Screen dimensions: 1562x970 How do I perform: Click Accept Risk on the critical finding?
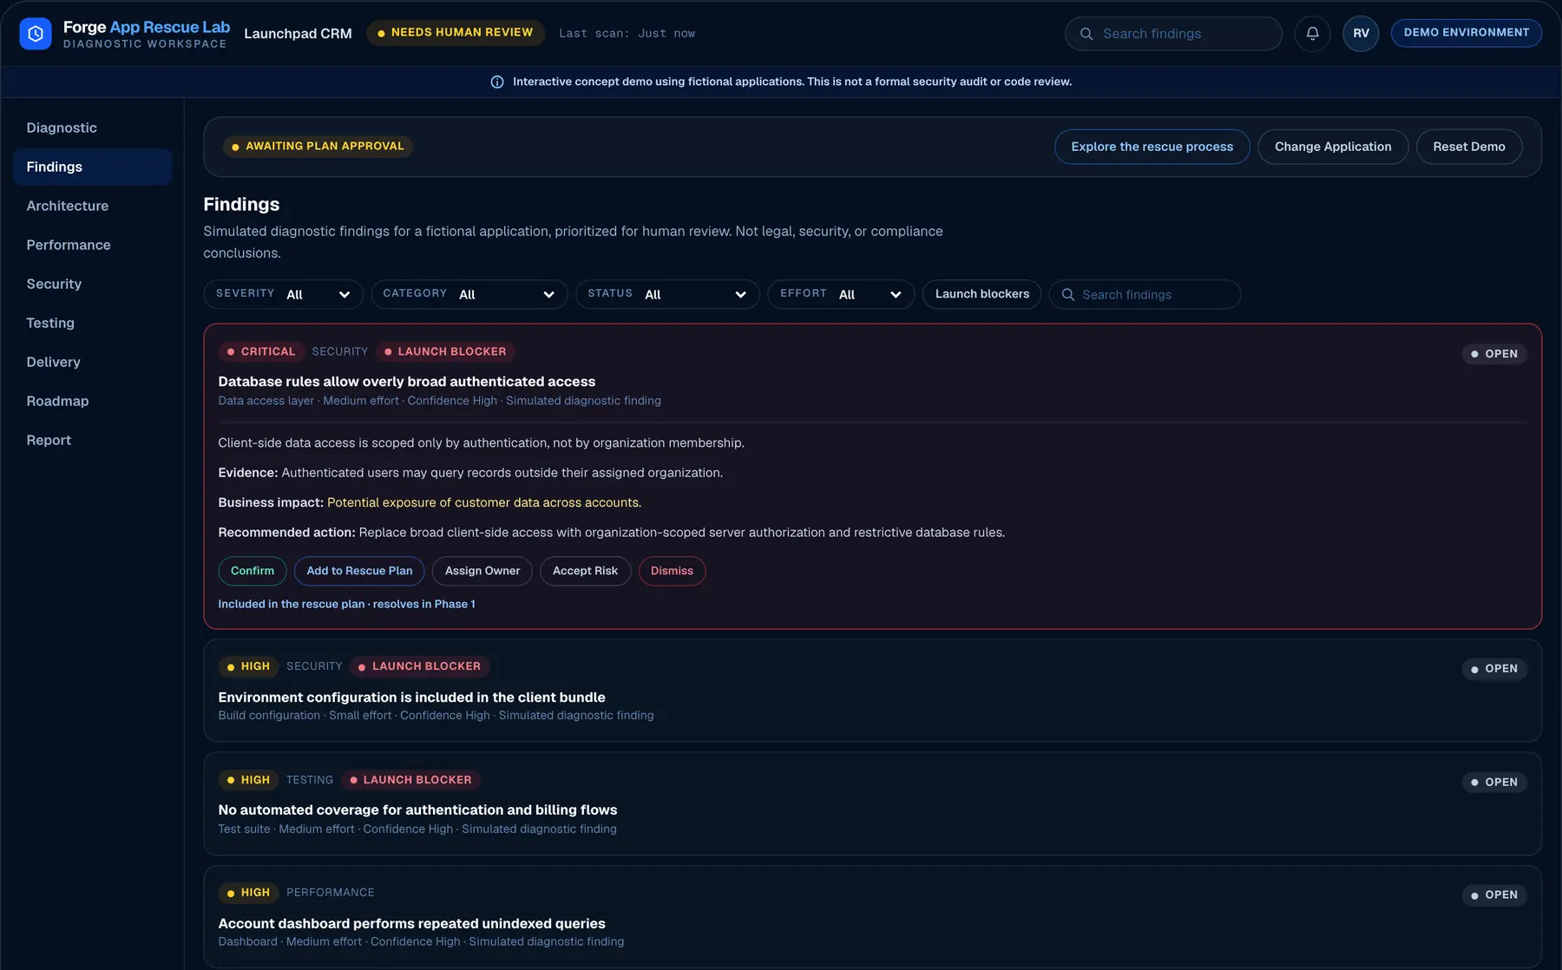point(585,571)
